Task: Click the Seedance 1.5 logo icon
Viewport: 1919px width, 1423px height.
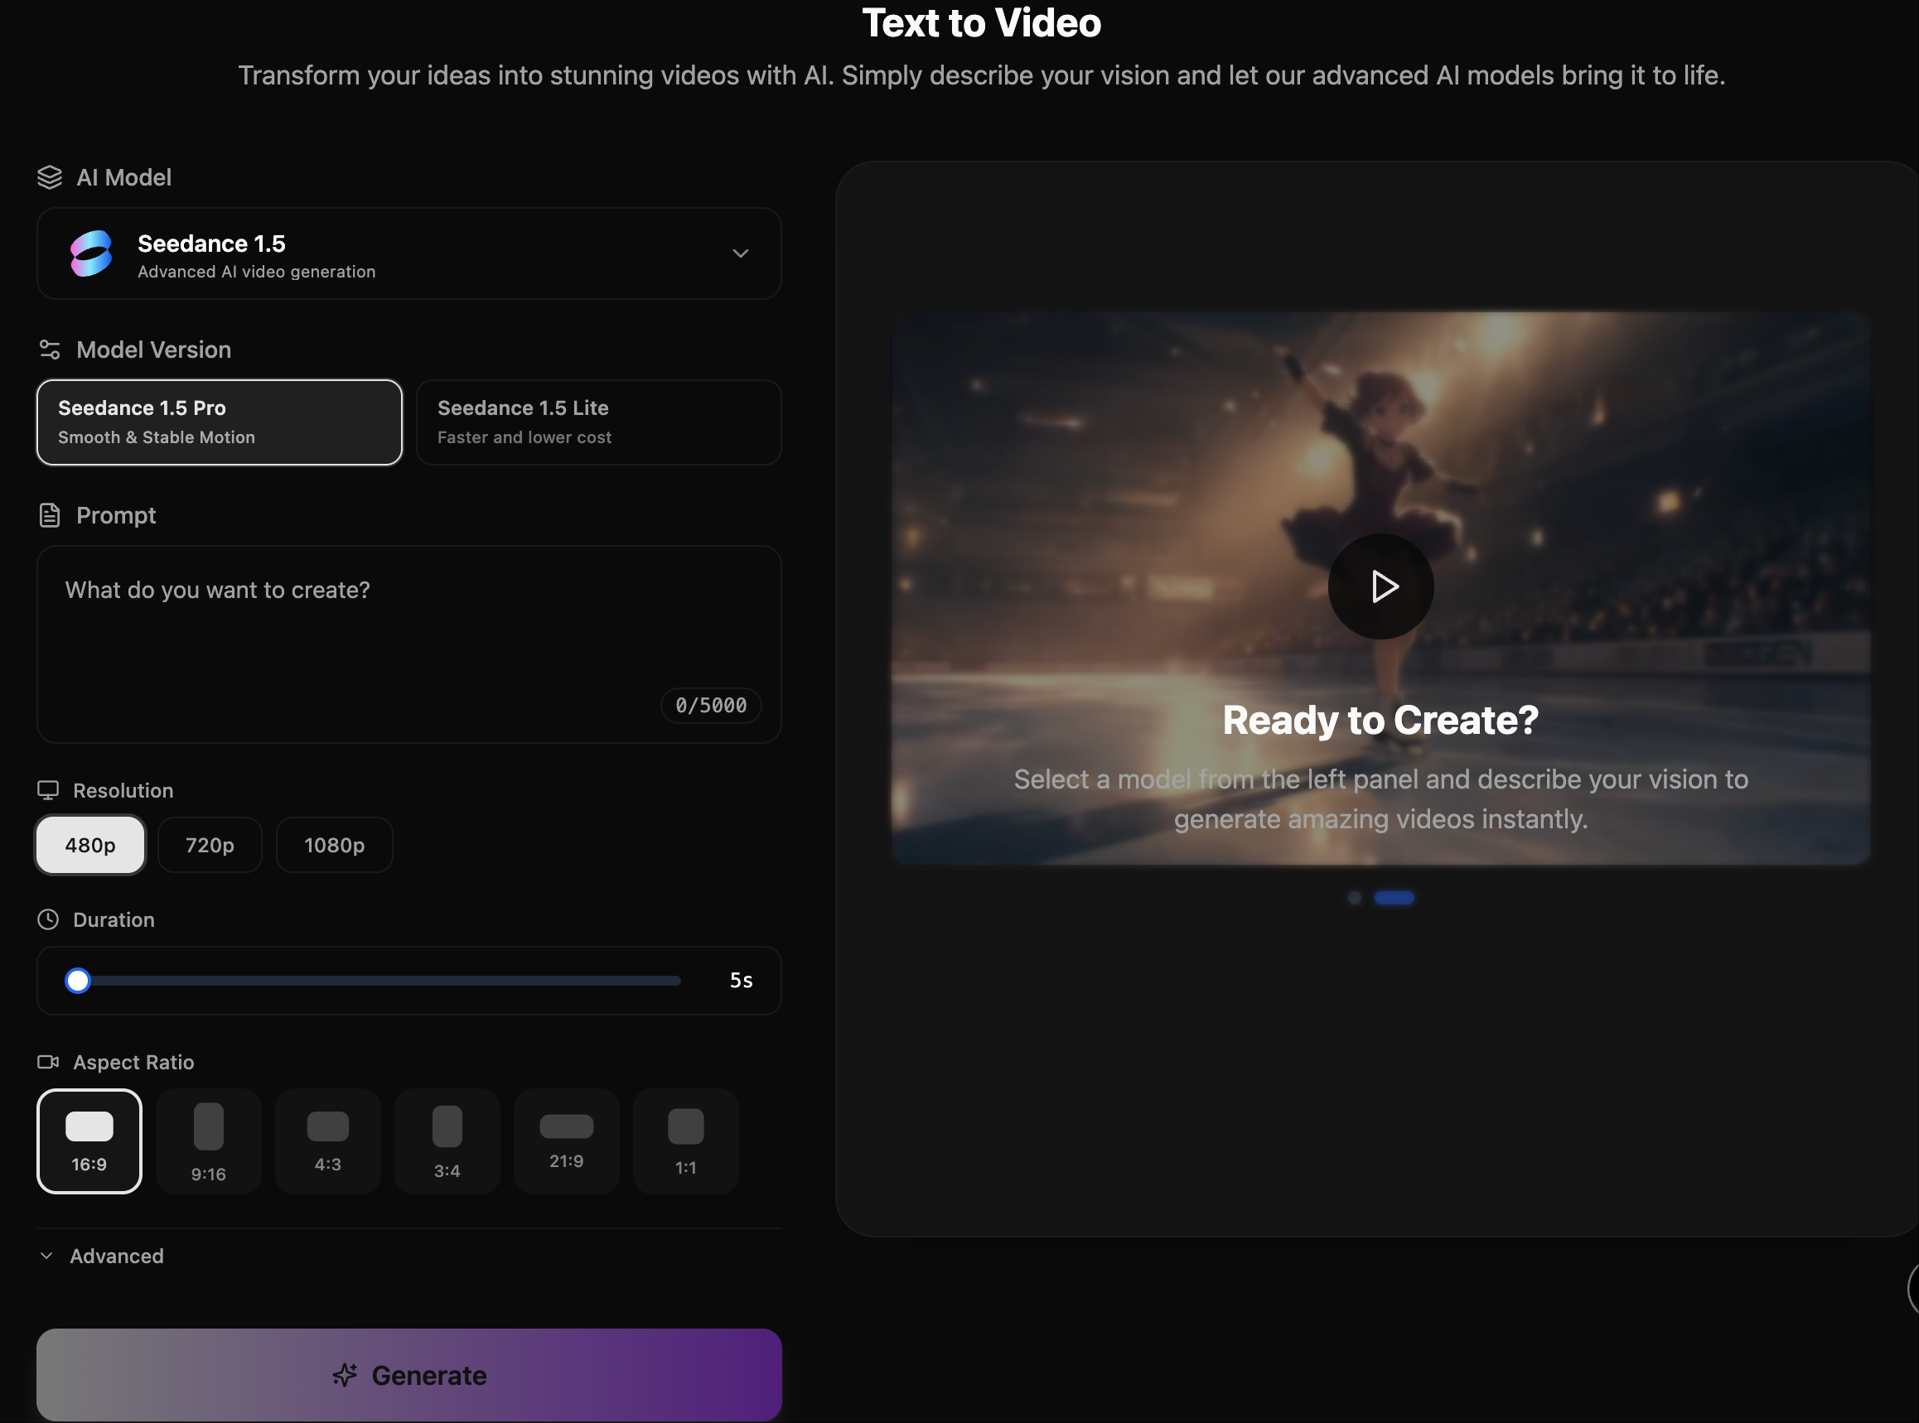Action: point(90,253)
